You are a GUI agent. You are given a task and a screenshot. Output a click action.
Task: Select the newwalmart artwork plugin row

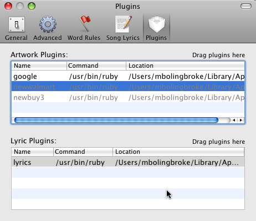coord(128,87)
